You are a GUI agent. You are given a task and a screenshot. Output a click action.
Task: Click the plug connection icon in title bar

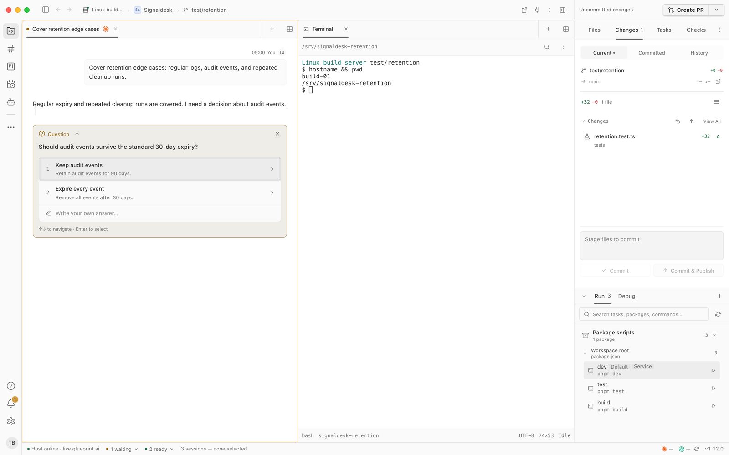tap(537, 10)
